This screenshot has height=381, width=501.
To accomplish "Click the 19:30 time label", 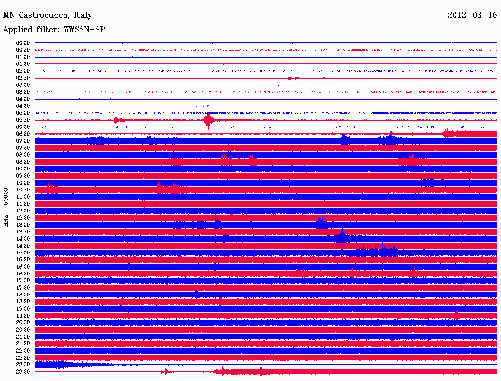I will [23, 316].
